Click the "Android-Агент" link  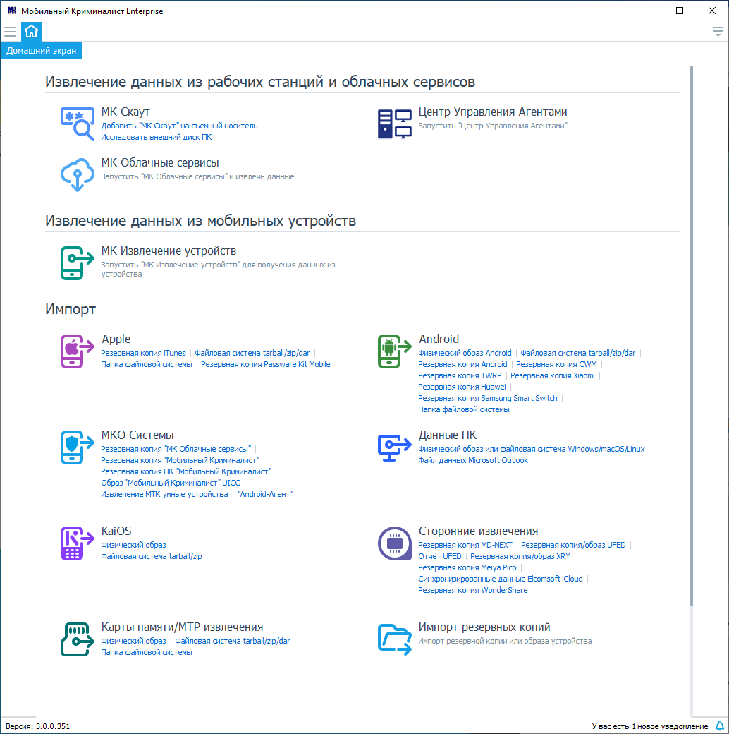tap(265, 494)
